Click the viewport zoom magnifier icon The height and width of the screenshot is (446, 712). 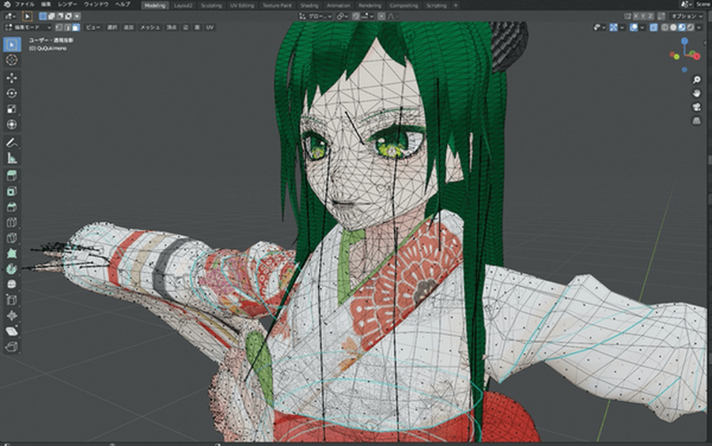[x=696, y=80]
